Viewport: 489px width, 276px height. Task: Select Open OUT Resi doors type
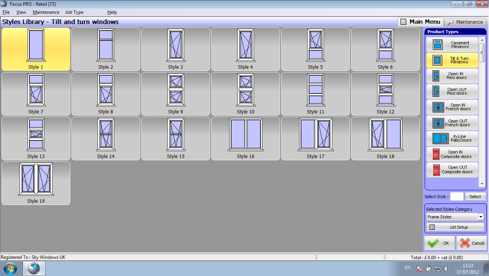click(x=452, y=92)
